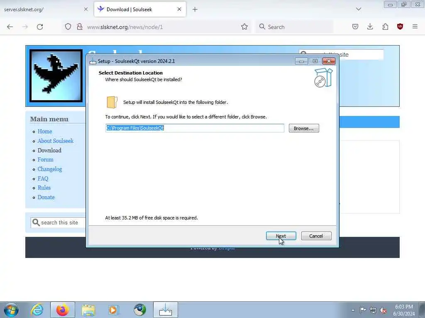The height and width of the screenshot is (318, 425).
Task: Click the setup dialog title bar icon
Action: 93,61
